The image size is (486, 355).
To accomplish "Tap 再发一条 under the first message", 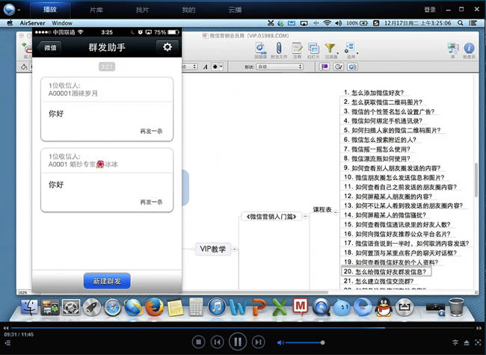I will tap(151, 131).
